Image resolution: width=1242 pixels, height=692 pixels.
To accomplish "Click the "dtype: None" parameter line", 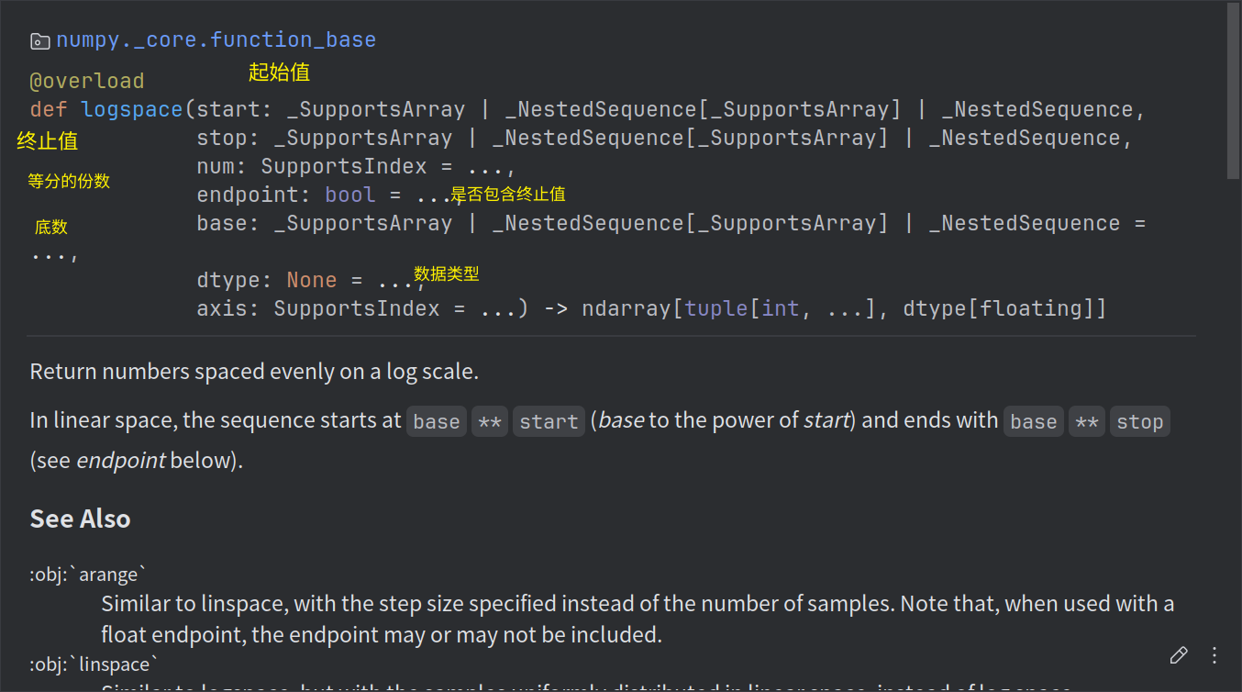I will [311, 281].
